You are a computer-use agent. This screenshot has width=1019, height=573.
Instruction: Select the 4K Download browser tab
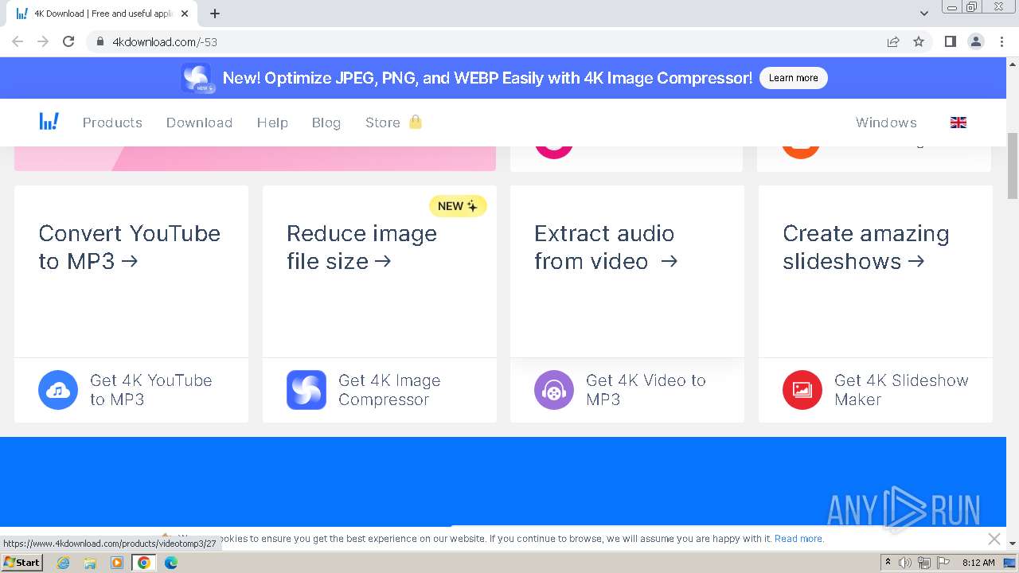pos(102,14)
